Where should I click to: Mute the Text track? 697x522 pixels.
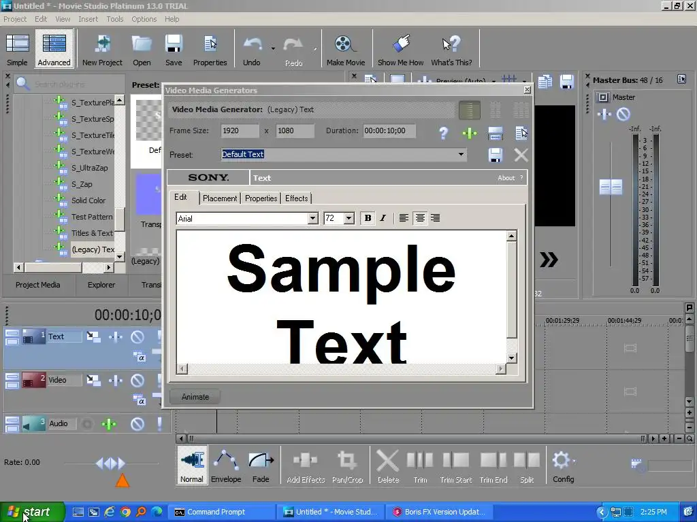(x=137, y=337)
